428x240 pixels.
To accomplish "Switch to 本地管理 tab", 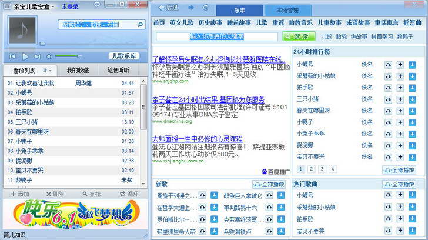I will 287,11.
